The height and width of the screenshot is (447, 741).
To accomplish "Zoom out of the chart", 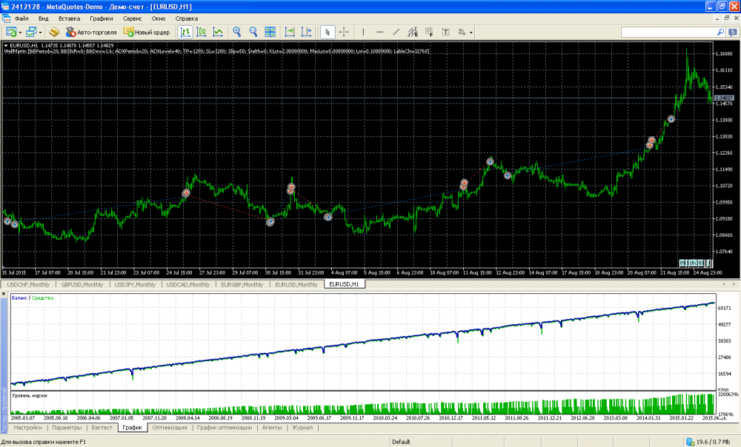I will pyautogui.click(x=253, y=32).
